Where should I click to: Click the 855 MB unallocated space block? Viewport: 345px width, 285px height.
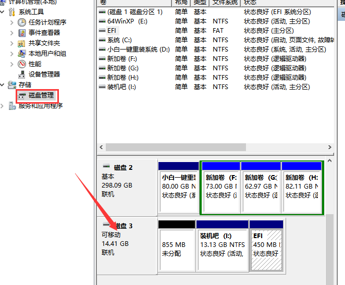coord(176,249)
